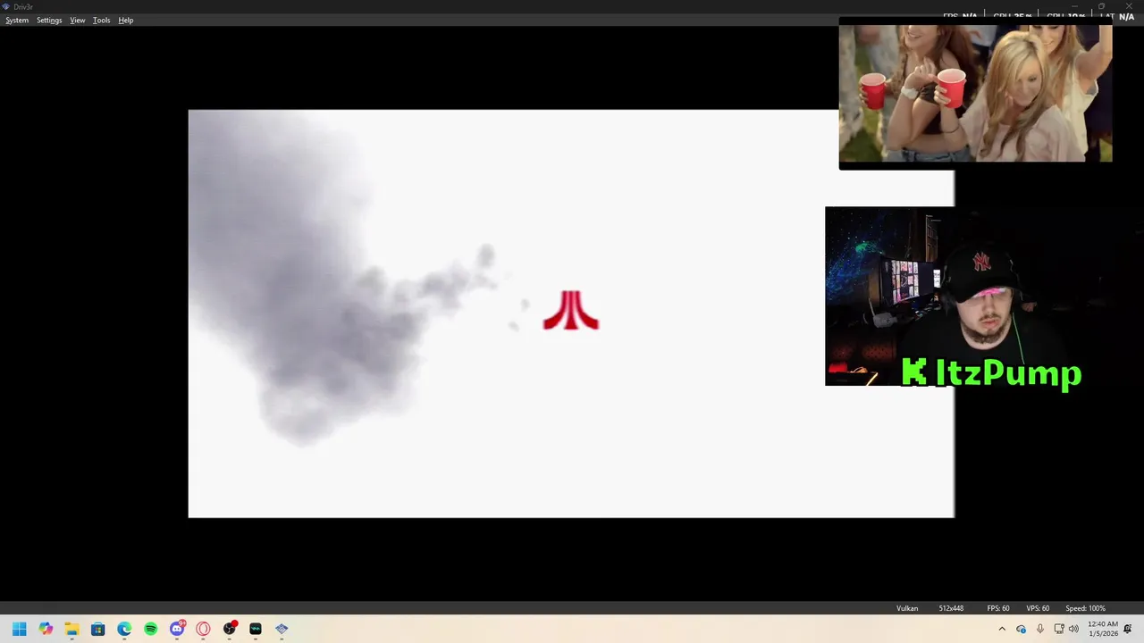
Task: Switch to OBS Studio in the taskbar
Action: coord(230,629)
